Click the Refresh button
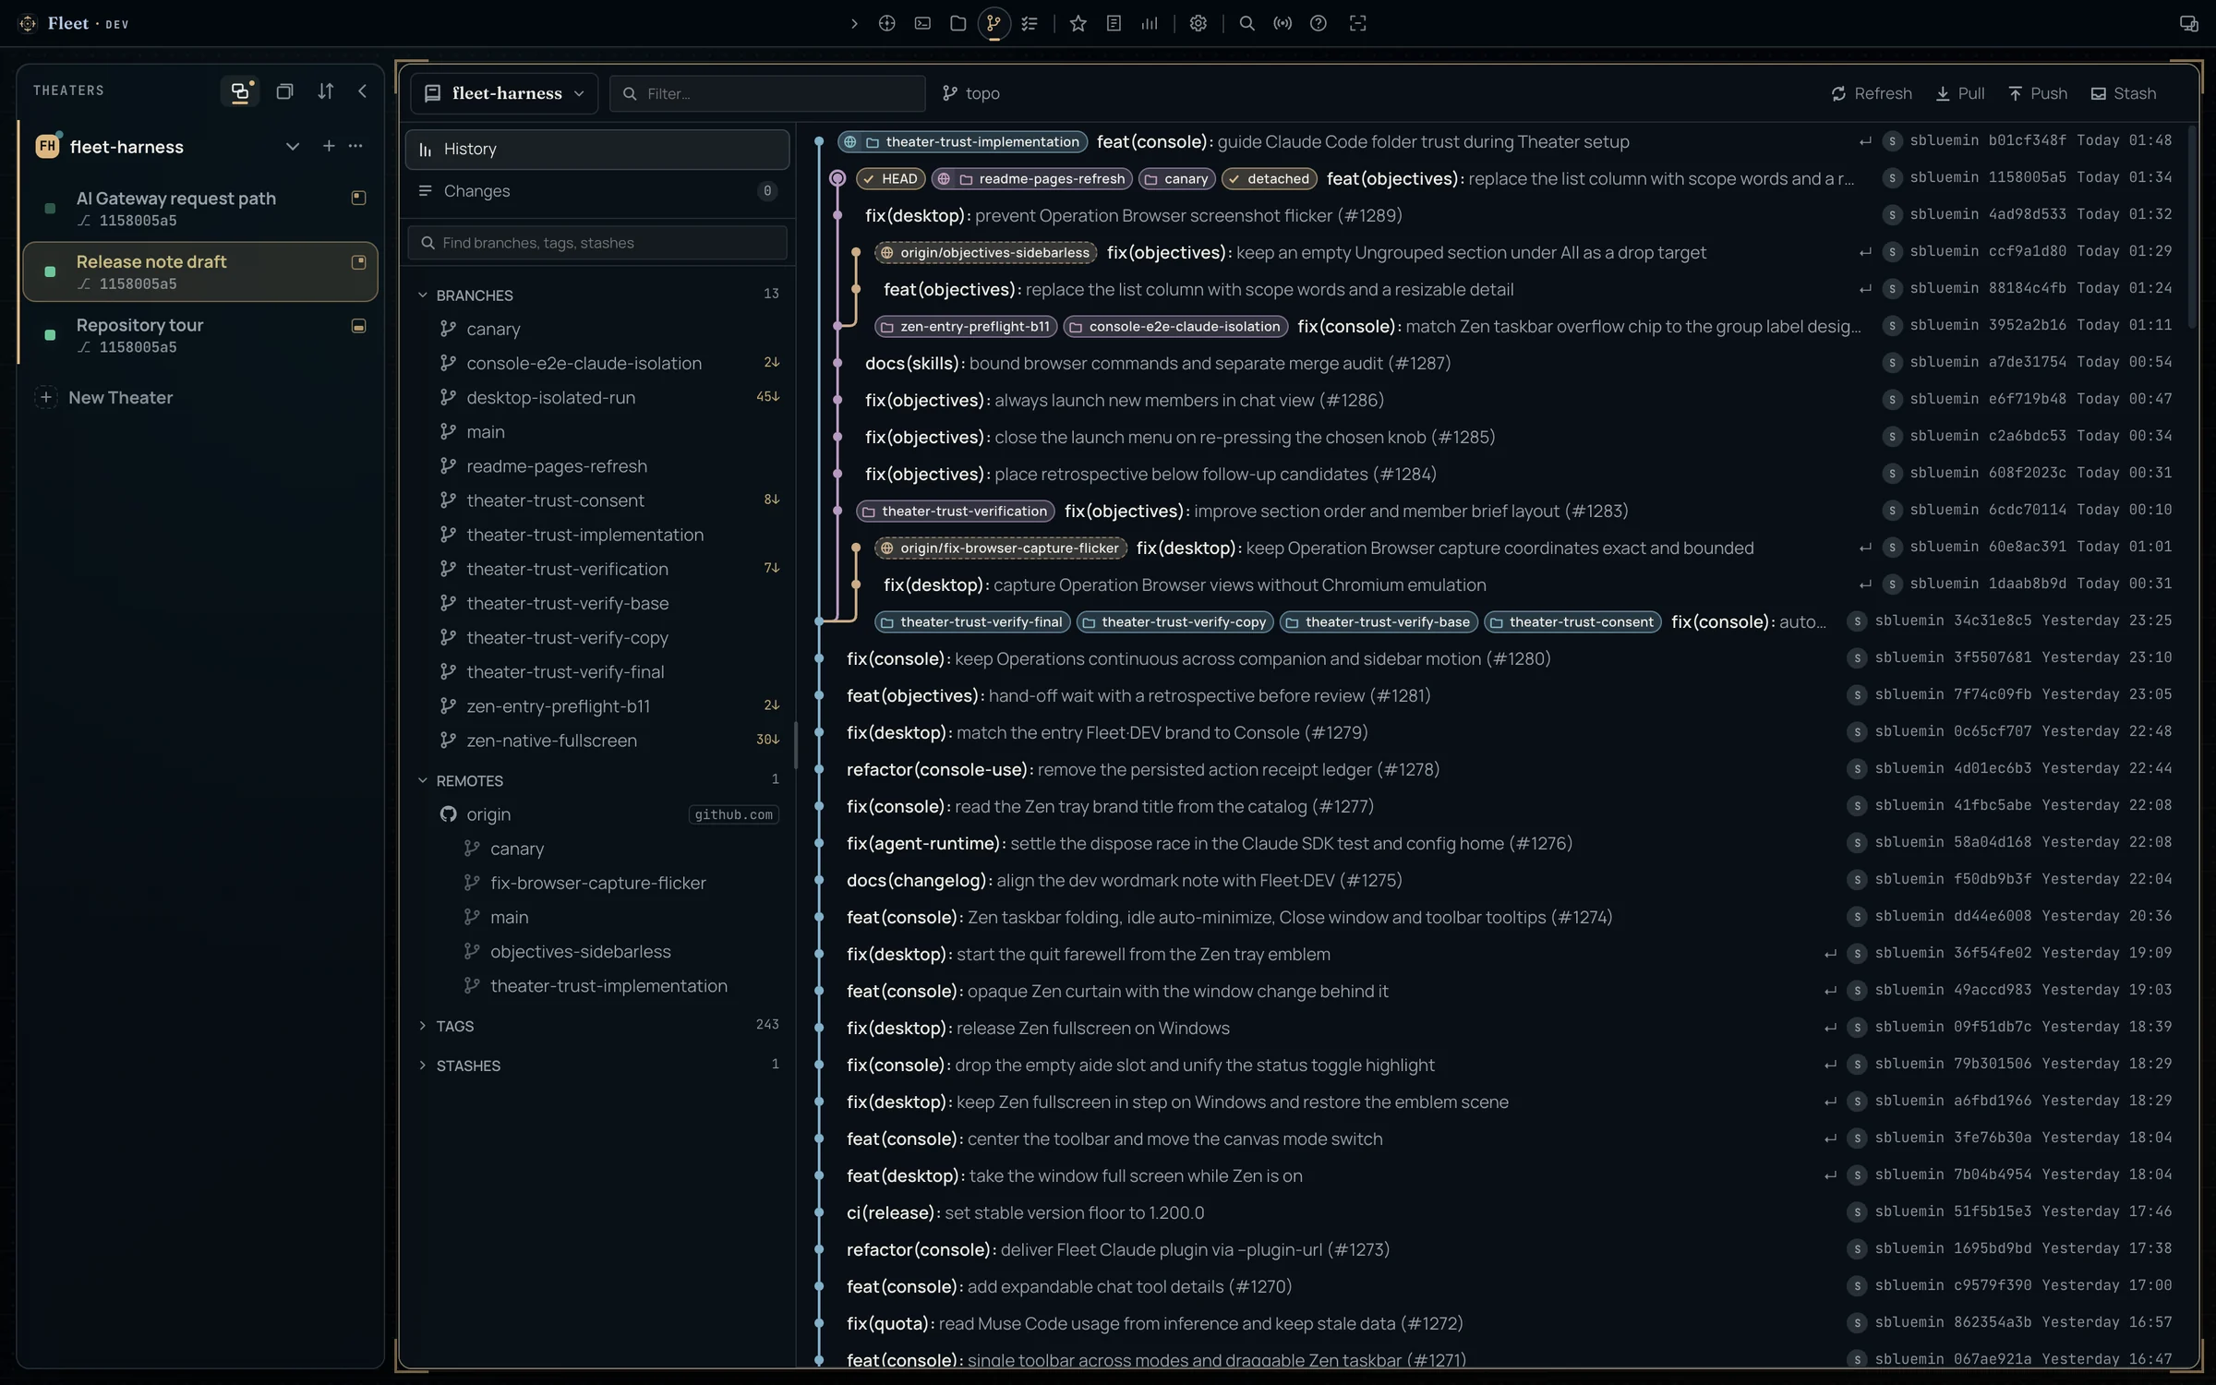Screen dimensions: 2216x1385 click(1872, 93)
